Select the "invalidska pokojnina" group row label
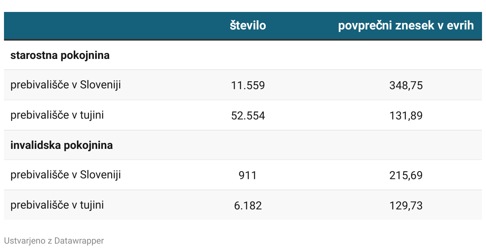Viewport: 486px width, 250px height. [61, 145]
